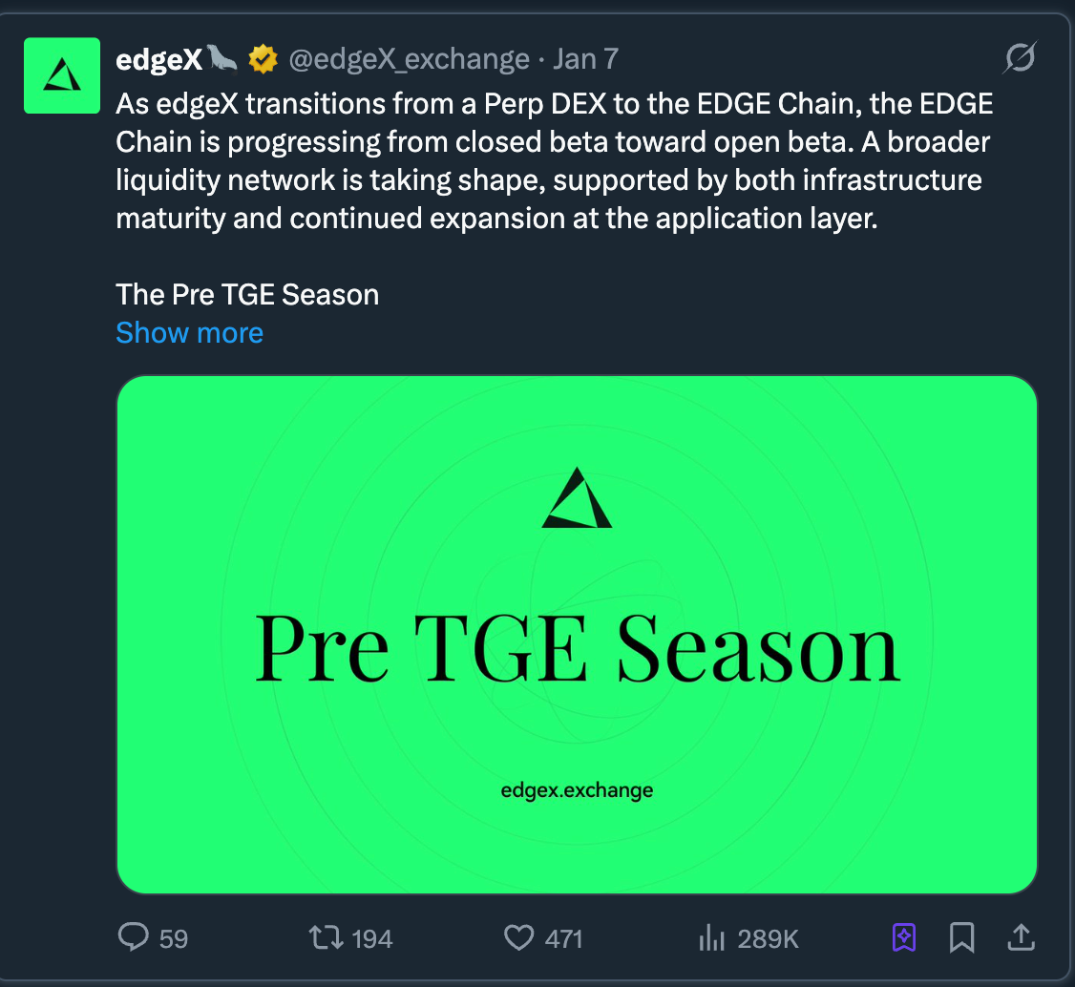Open the edgeX profile avatar
This screenshot has width=1075, height=987.
coord(62,75)
